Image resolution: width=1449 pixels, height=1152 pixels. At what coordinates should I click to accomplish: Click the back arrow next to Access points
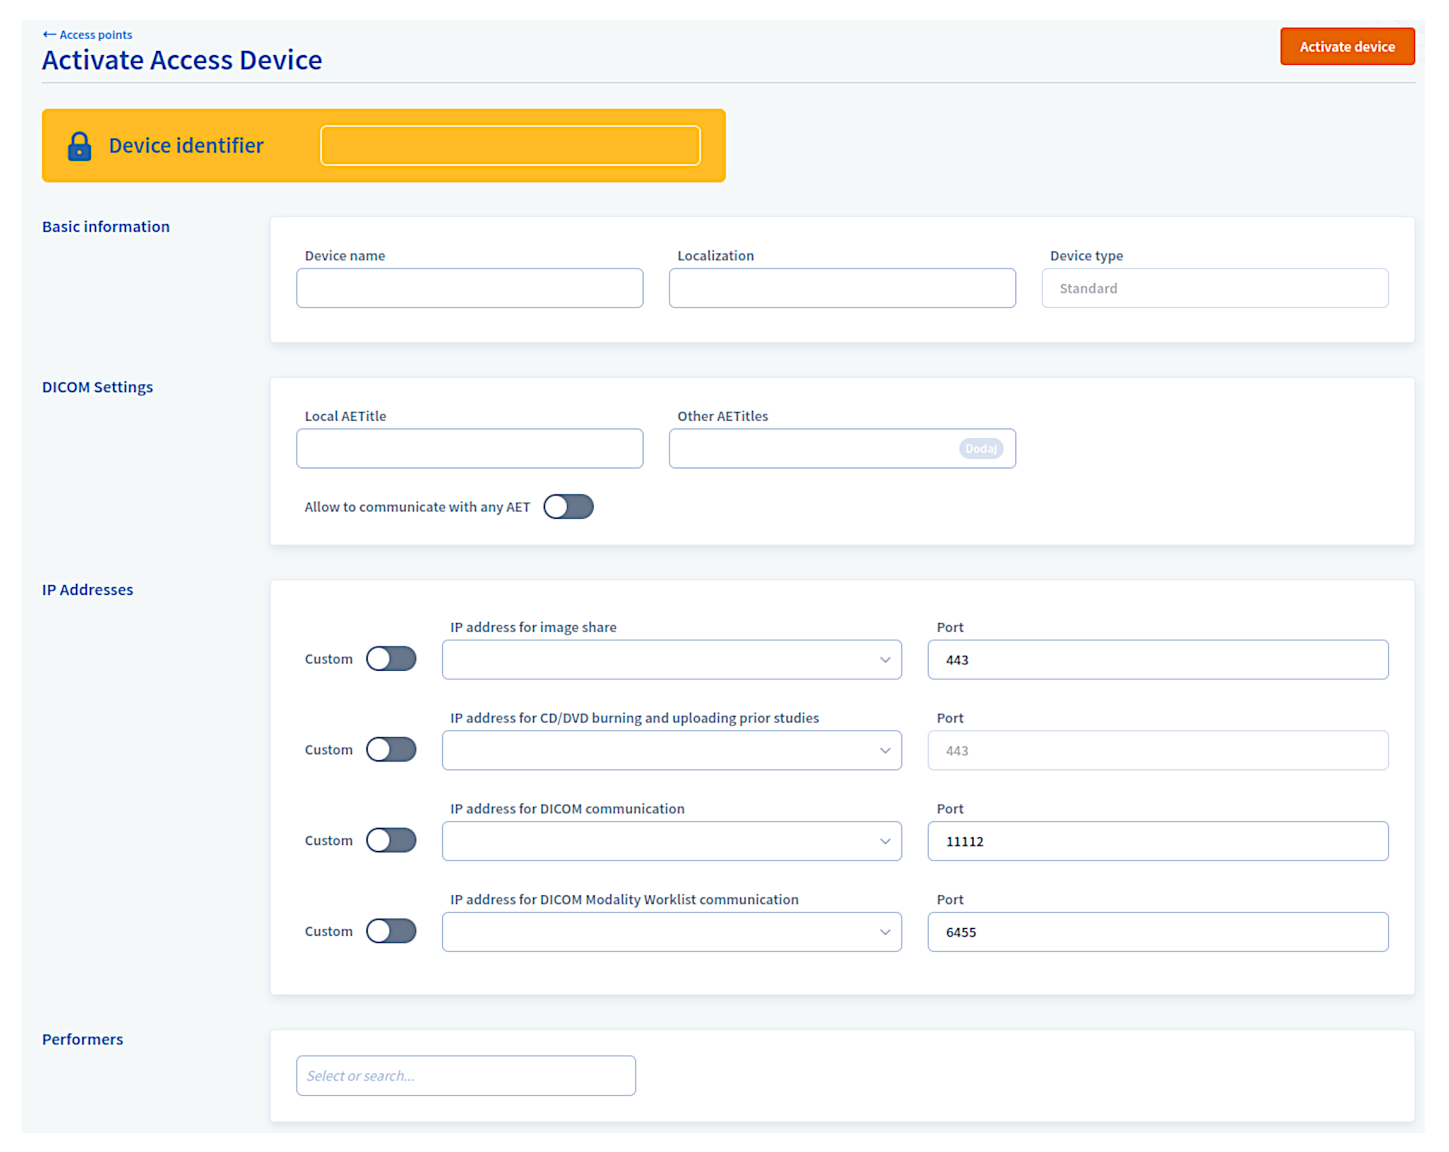click(49, 34)
